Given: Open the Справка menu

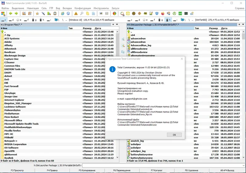Looking at the screenshot, I should click(x=240, y=8).
